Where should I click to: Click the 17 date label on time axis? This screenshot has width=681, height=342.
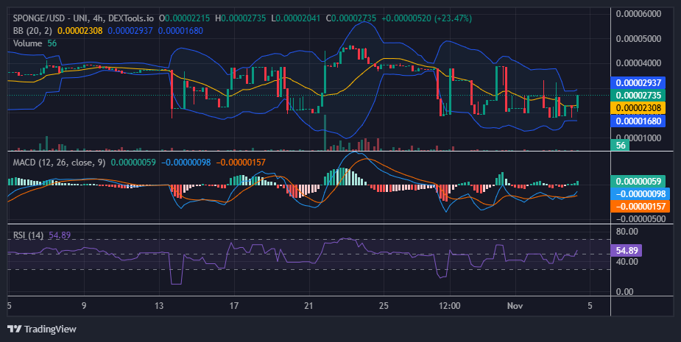(x=233, y=305)
